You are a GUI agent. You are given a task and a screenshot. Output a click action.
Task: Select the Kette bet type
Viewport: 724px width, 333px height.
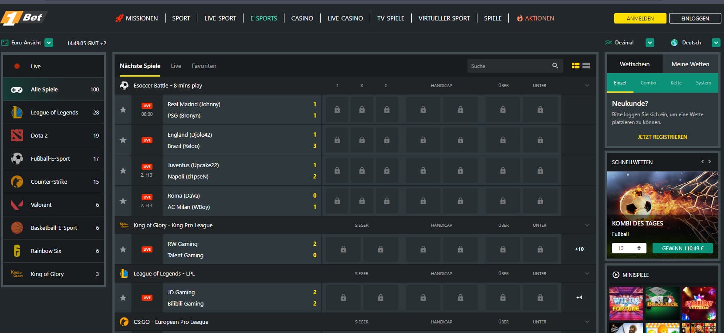click(x=676, y=83)
